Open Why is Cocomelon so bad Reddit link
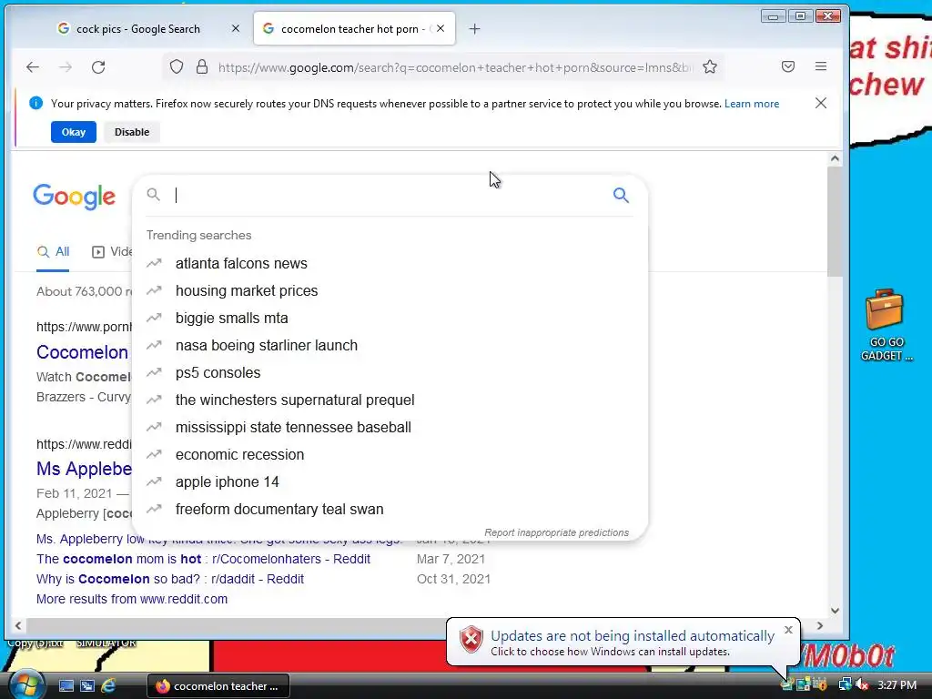932x699 pixels. click(x=170, y=579)
